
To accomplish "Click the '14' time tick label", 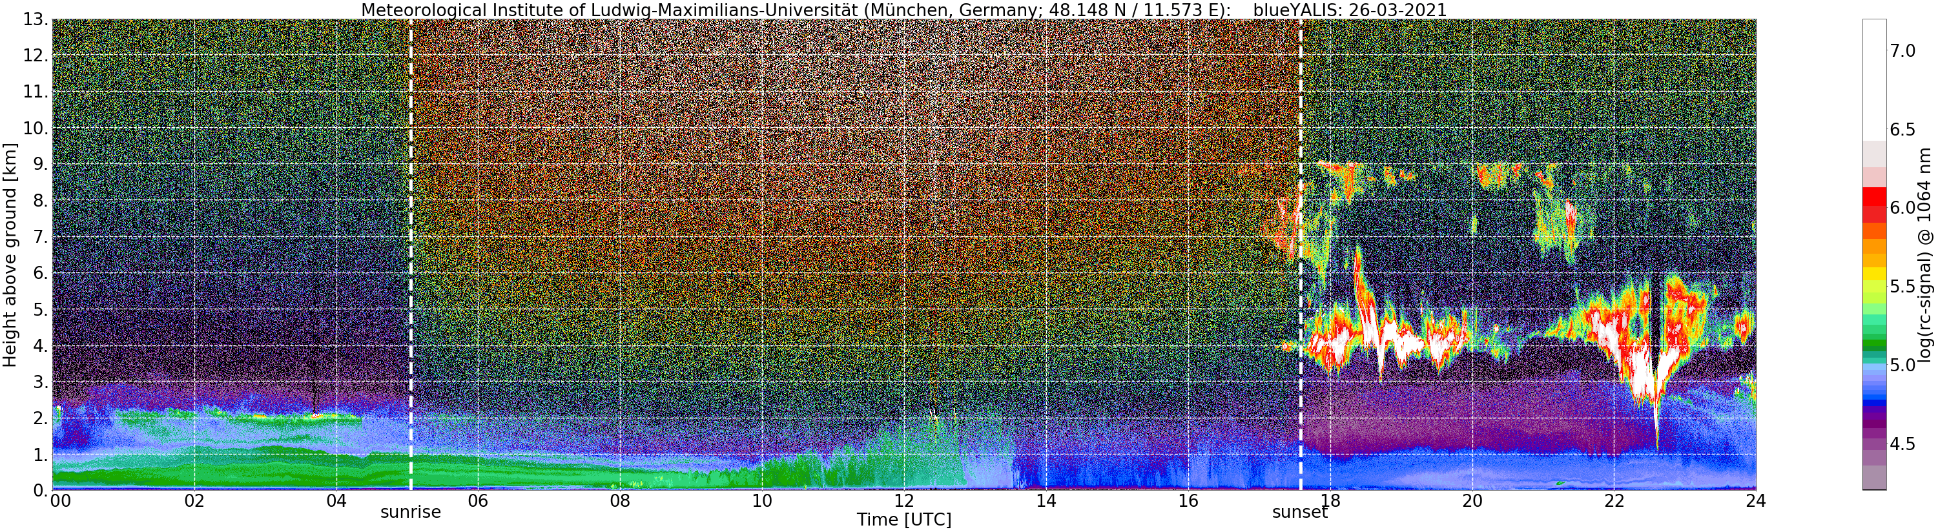I will click(1046, 500).
